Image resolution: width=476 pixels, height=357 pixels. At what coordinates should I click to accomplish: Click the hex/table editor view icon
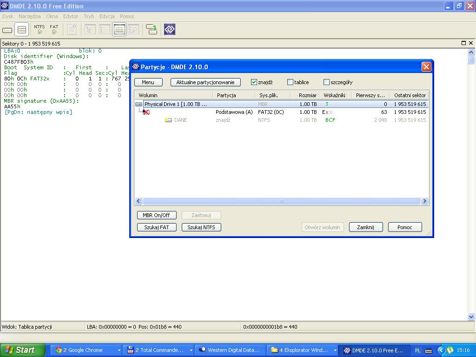click(x=119, y=29)
